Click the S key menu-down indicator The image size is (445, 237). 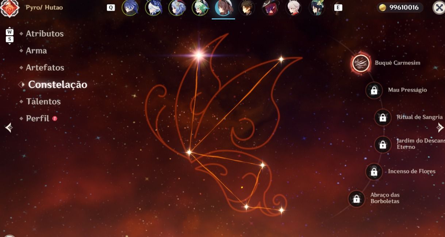pyautogui.click(x=10, y=39)
